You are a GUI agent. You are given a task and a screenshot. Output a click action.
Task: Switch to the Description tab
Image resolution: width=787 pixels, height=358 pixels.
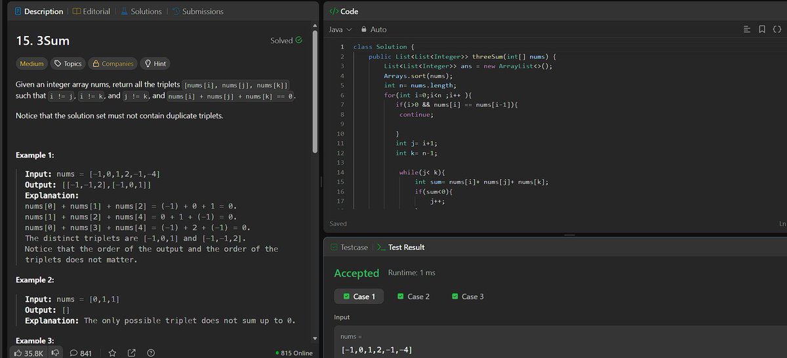pyautogui.click(x=39, y=11)
